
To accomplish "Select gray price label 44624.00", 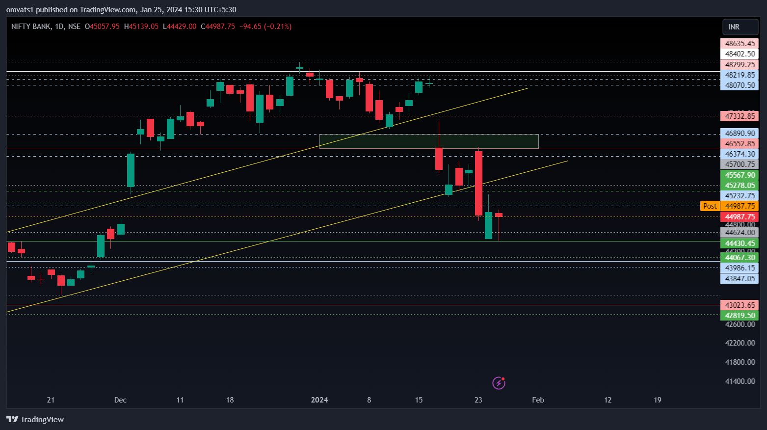I will [740, 233].
